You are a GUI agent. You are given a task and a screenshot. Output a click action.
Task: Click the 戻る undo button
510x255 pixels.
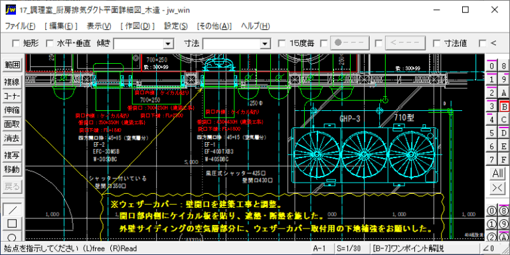coord(12,187)
